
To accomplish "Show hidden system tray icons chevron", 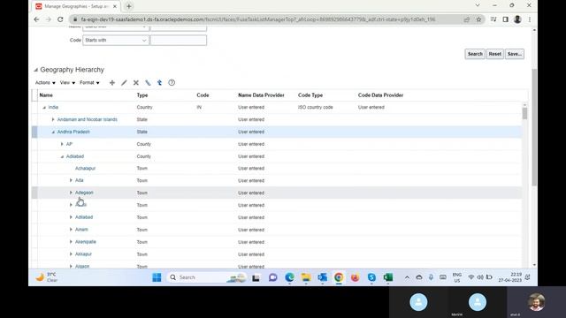I will coord(407,277).
